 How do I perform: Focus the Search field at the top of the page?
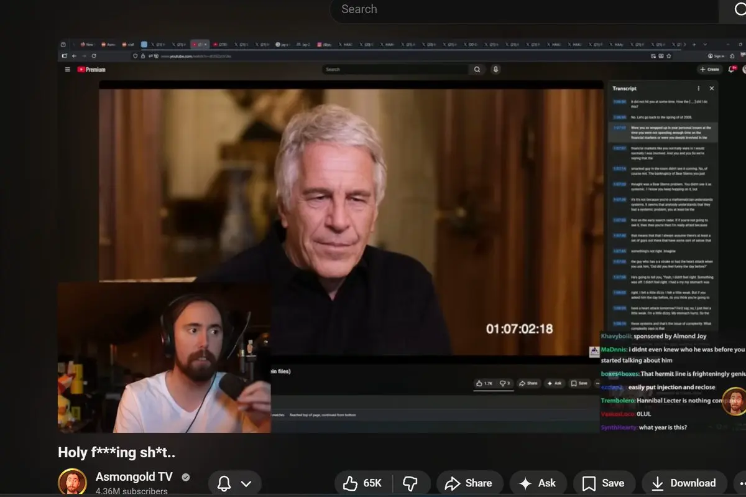pos(522,10)
